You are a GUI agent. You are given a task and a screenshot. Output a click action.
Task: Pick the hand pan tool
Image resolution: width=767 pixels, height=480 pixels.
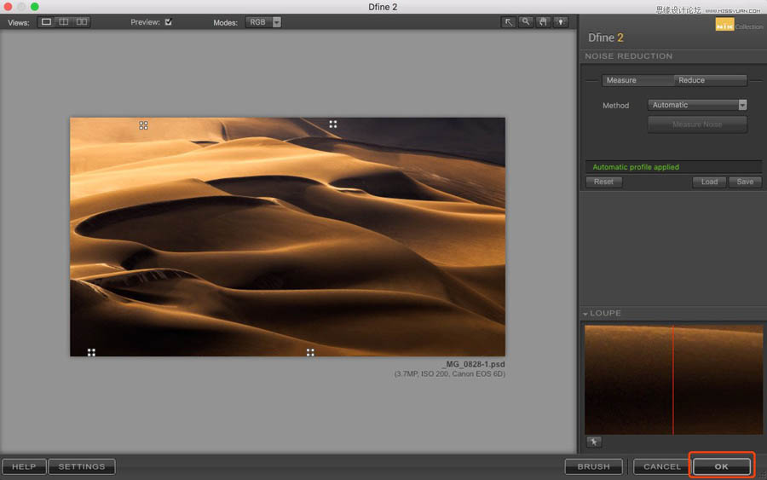coord(543,22)
